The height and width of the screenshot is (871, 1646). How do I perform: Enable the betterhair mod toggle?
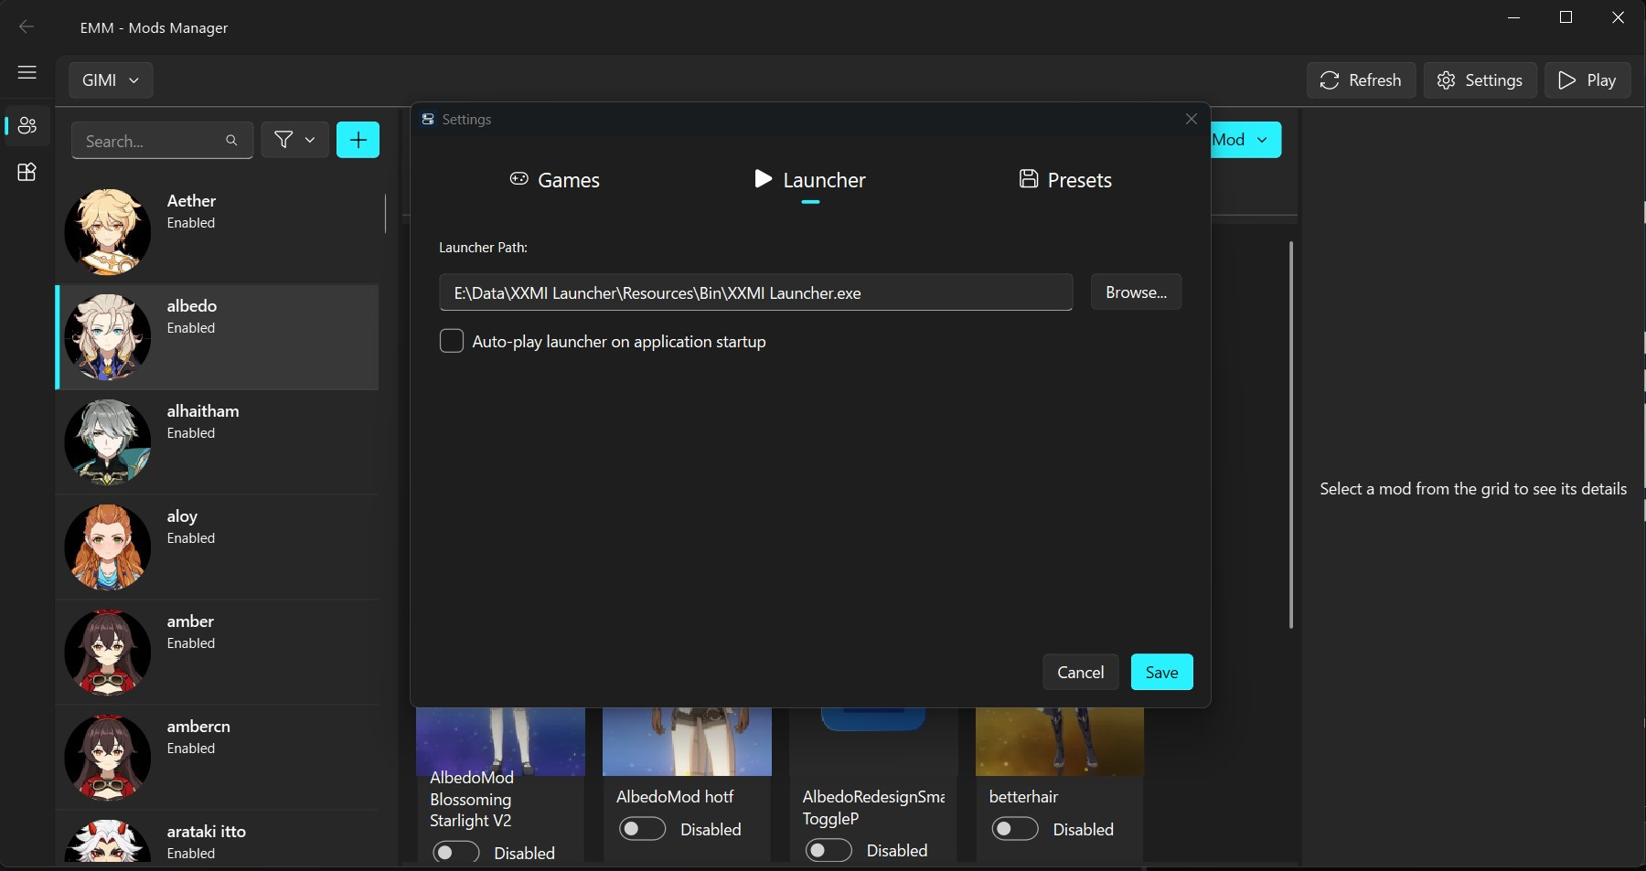click(x=1014, y=829)
